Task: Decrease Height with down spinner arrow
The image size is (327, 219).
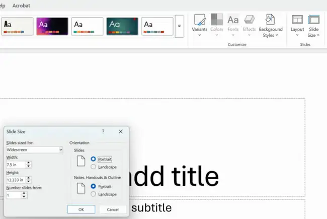Action: [29, 181]
